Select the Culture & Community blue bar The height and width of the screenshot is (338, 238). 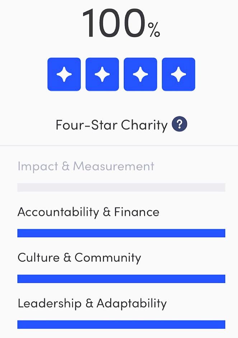121,279
